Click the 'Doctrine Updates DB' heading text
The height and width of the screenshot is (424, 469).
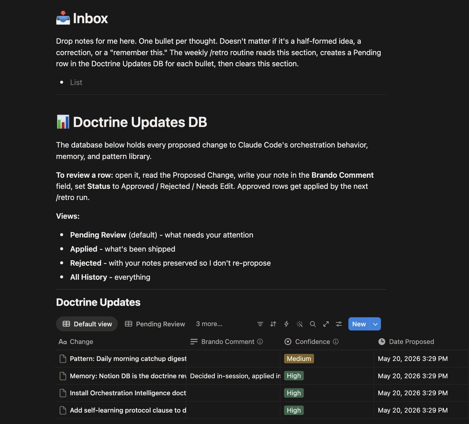click(x=140, y=122)
